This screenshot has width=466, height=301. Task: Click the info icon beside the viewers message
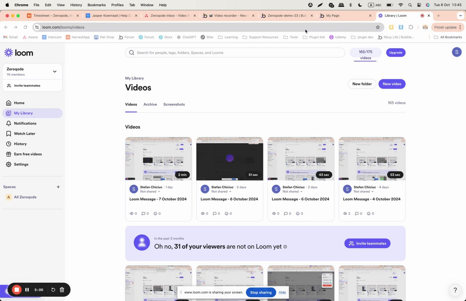(285, 246)
